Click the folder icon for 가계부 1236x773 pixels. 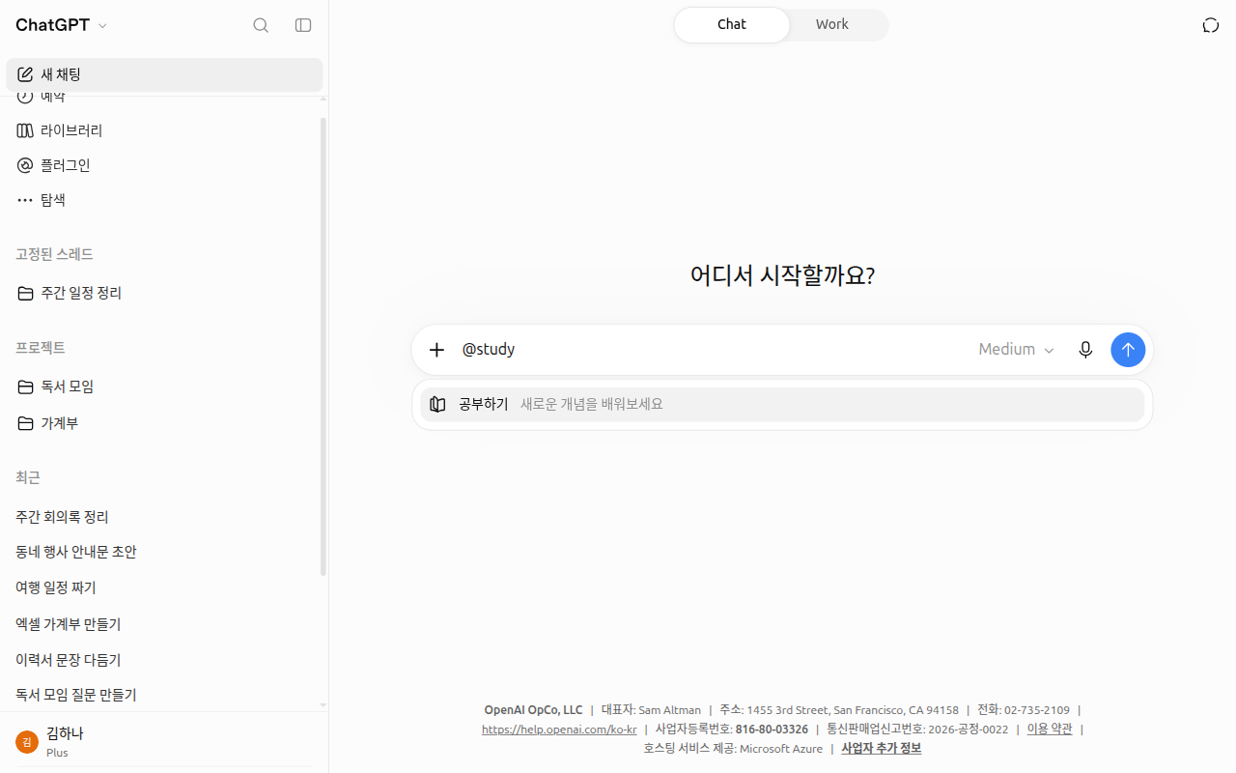tap(25, 423)
